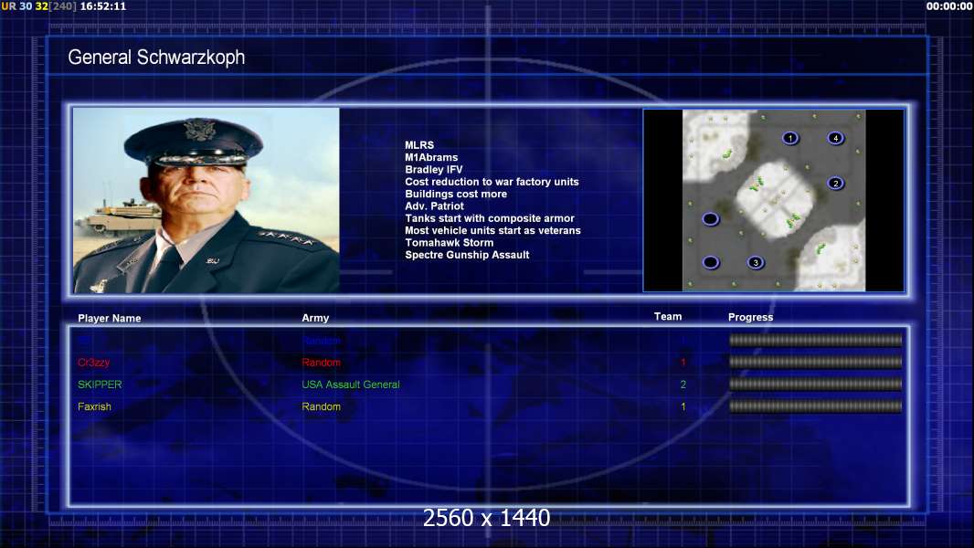Click the 'Spectre Gunship Assault' line
The image size is (974, 548).
click(467, 255)
